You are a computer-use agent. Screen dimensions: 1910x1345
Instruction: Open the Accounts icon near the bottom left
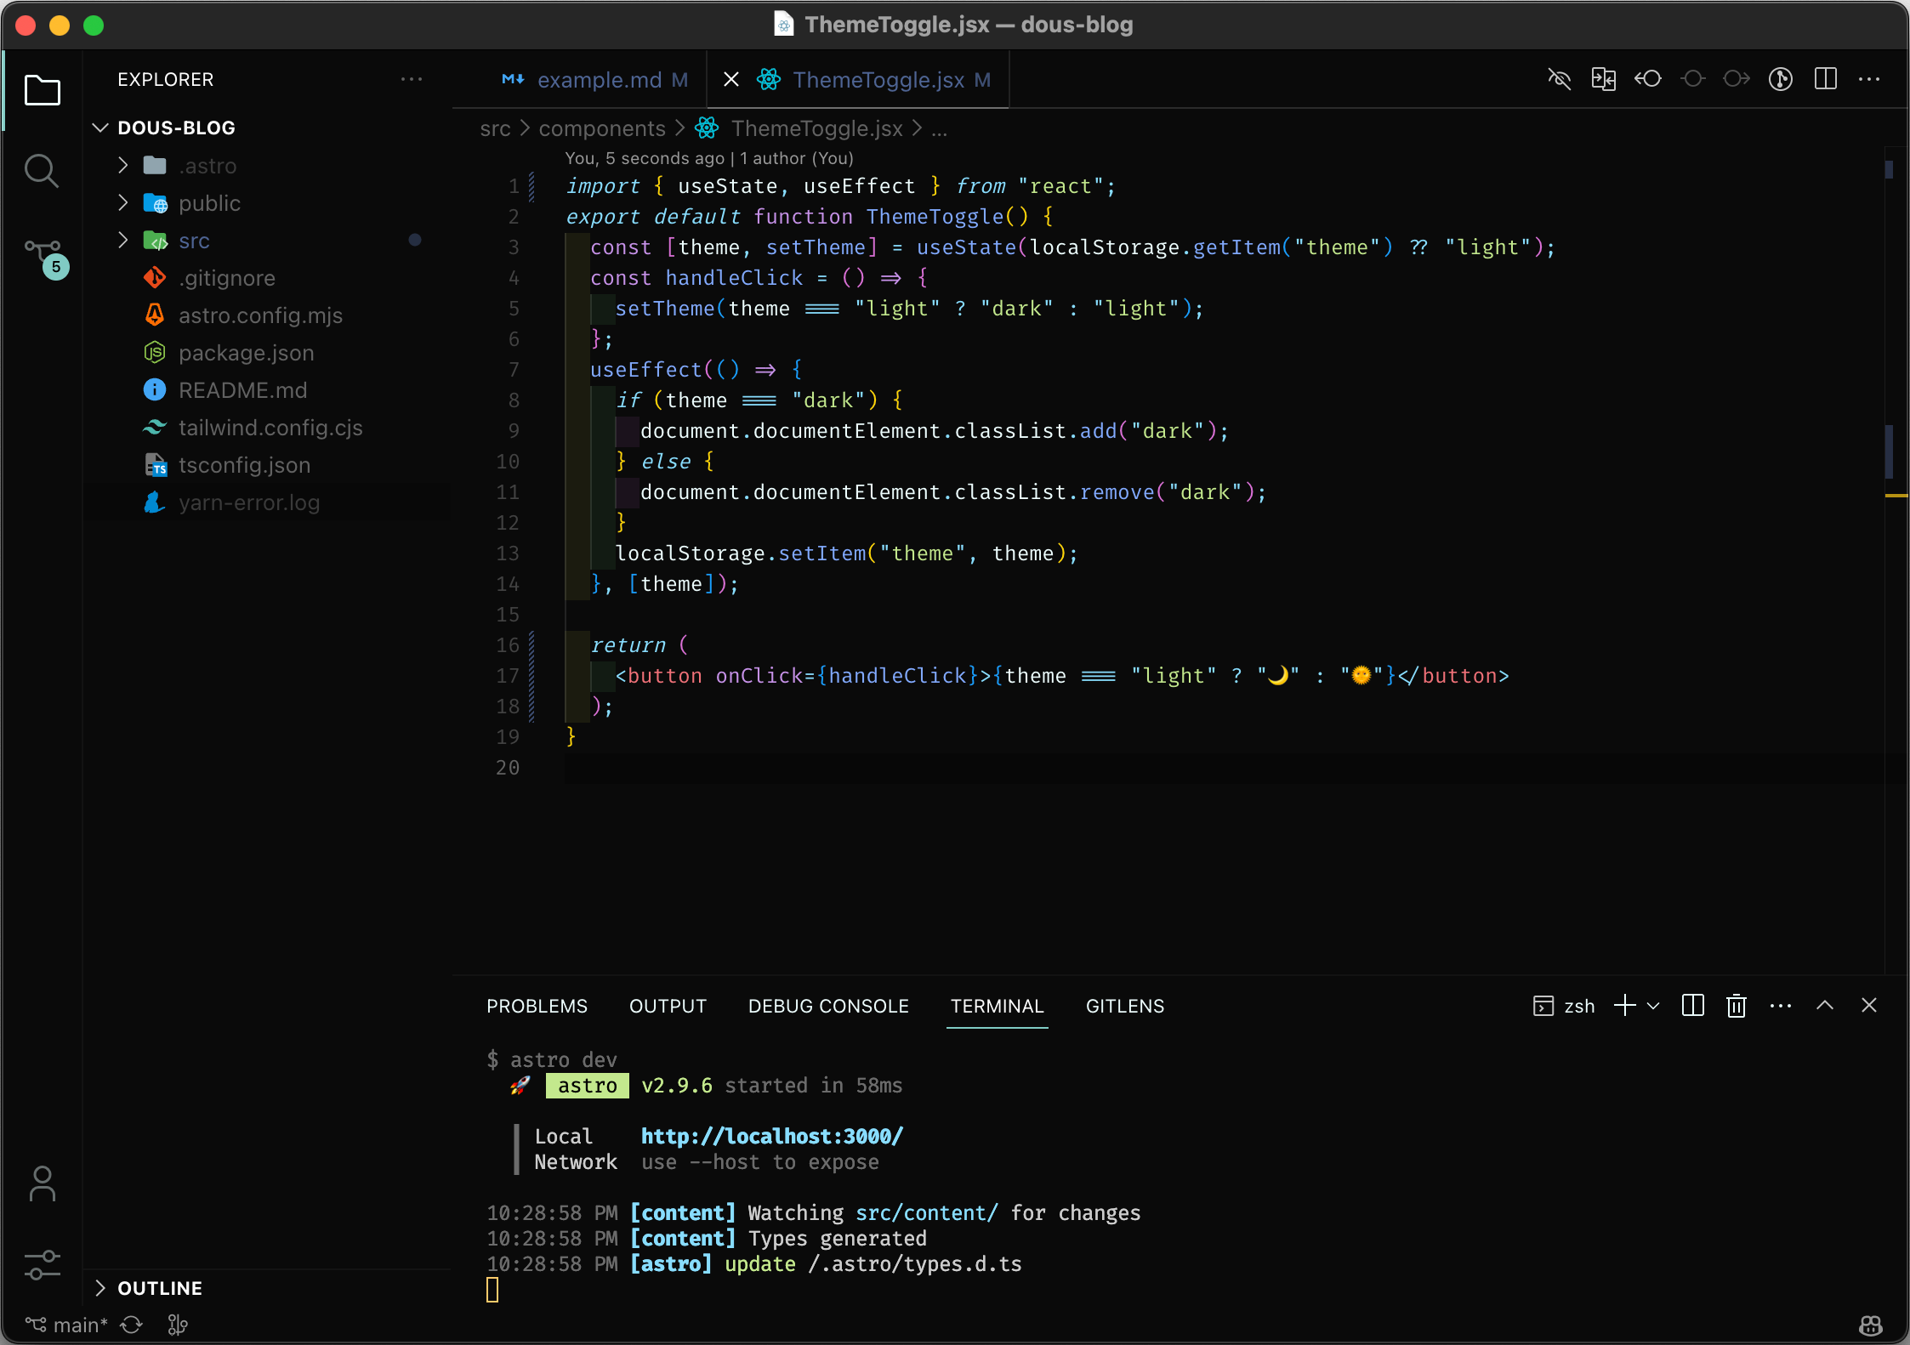point(43,1183)
